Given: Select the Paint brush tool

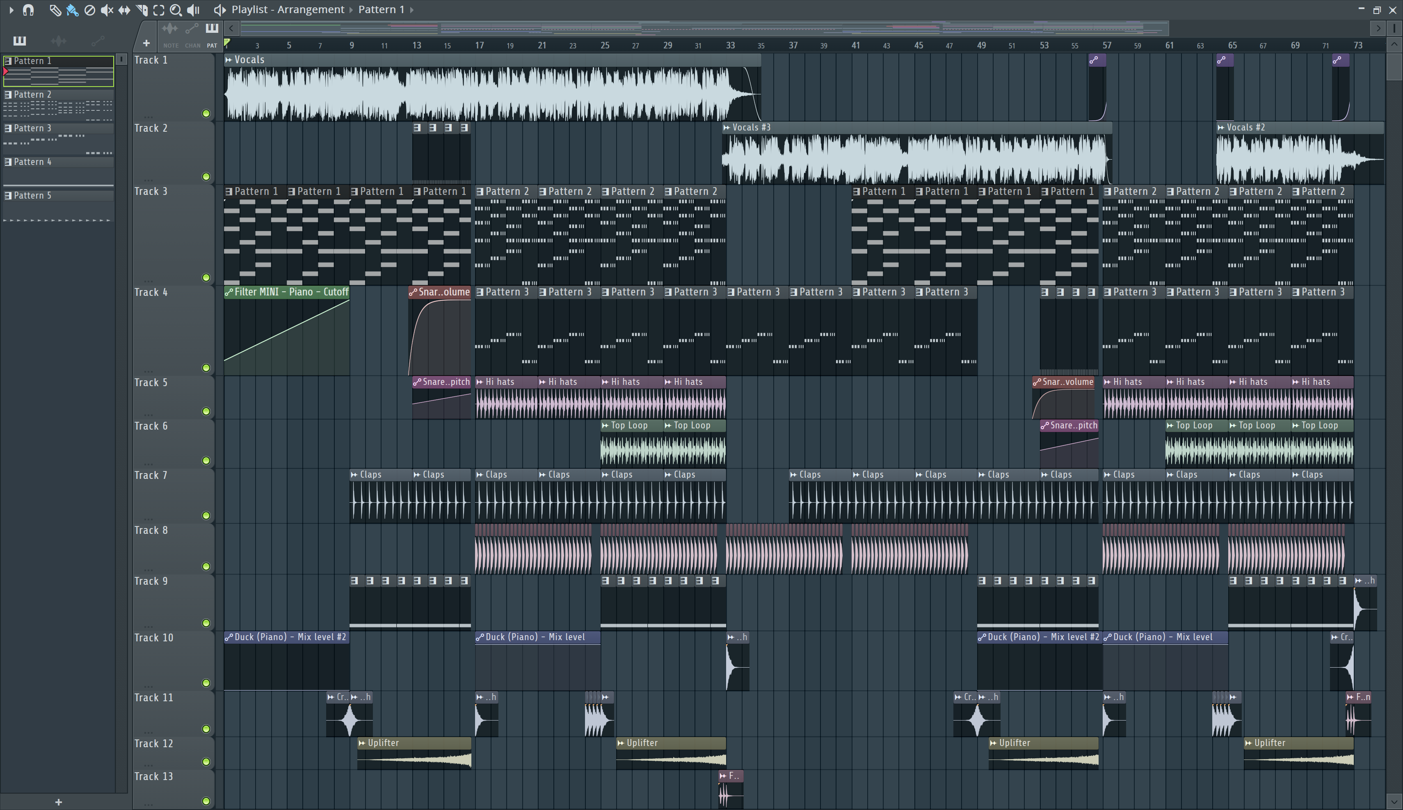Looking at the screenshot, I should [72, 10].
